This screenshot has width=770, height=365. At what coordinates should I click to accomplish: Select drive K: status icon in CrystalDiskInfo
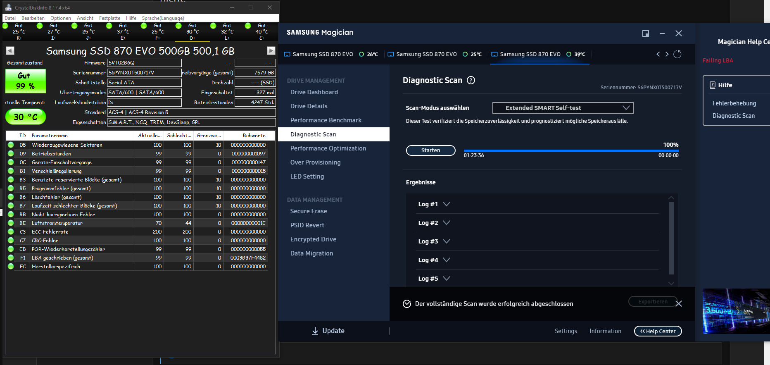pos(5,26)
